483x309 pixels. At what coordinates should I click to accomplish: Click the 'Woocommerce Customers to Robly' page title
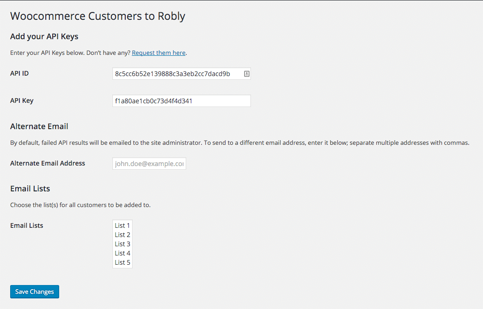point(98,16)
